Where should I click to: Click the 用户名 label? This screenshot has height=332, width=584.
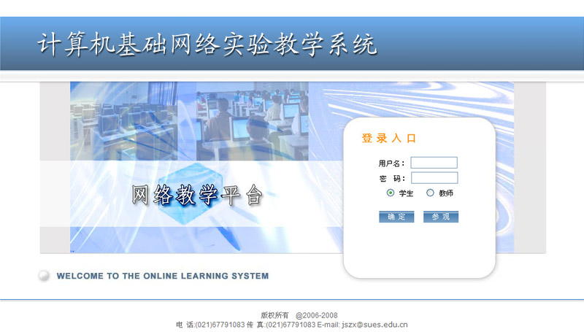pos(391,163)
